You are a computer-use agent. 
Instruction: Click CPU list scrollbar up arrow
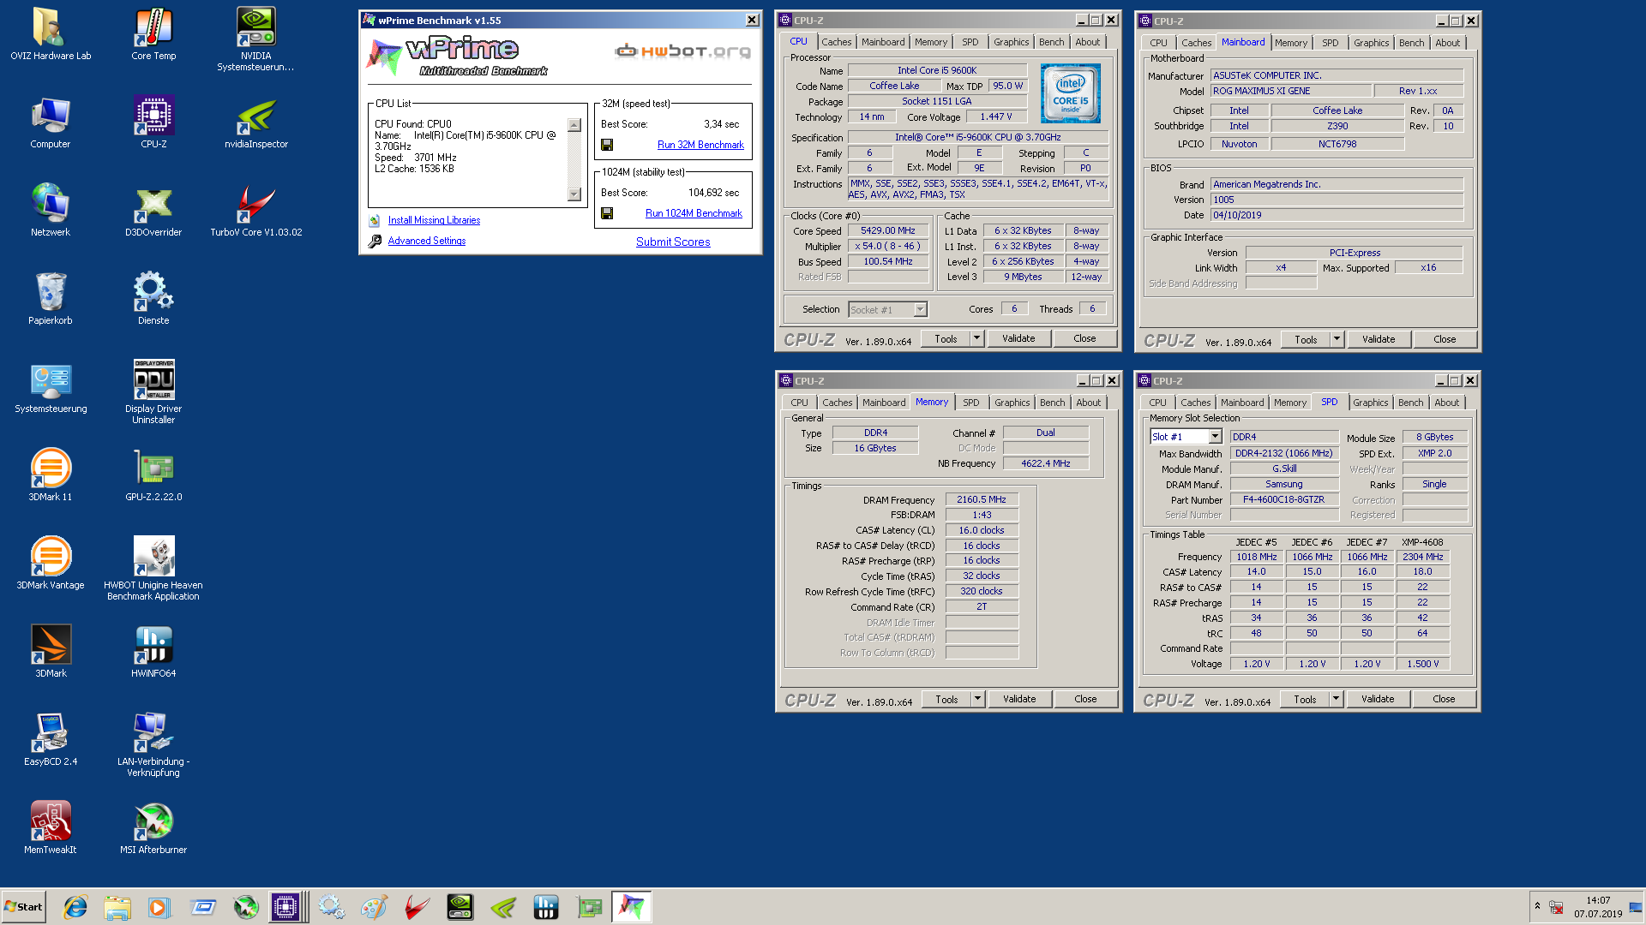click(574, 125)
